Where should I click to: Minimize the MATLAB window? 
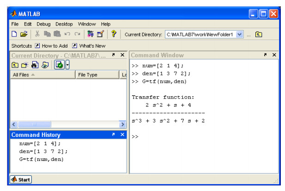pos(254,14)
